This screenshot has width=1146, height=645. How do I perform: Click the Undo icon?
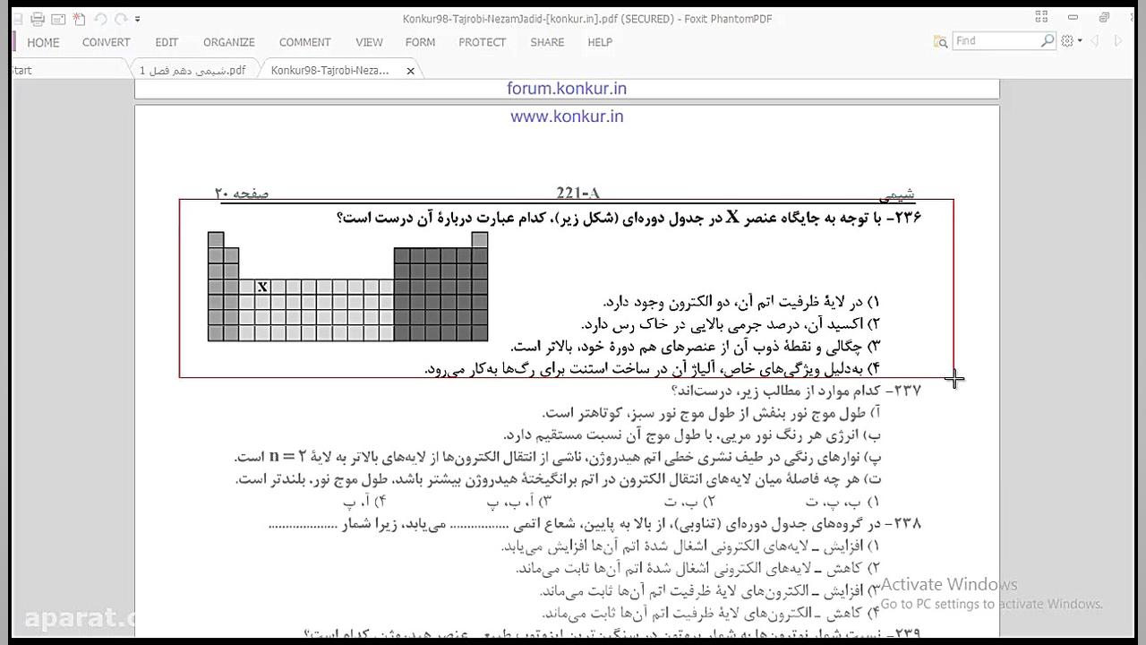(100, 18)
